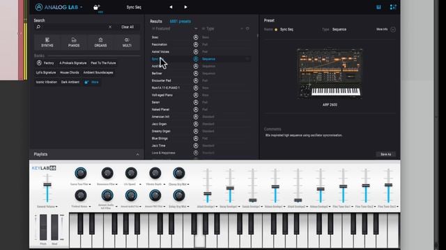Toggle the Ambient Soundscapes bank tag
This screenshot has width=446, height=250.
98,72
